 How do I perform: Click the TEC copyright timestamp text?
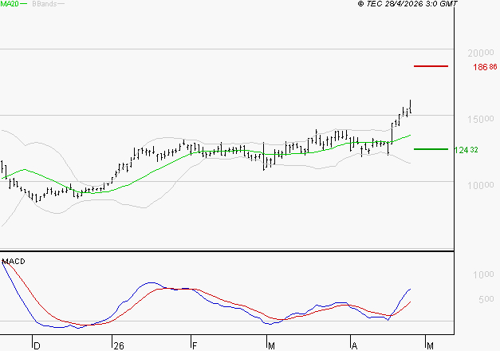407,3
